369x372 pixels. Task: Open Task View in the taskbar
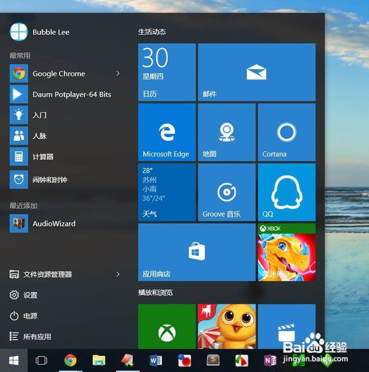[x=41, y=361]
